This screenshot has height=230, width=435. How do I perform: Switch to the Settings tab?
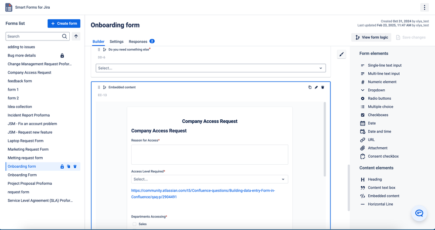click(116, 41)
